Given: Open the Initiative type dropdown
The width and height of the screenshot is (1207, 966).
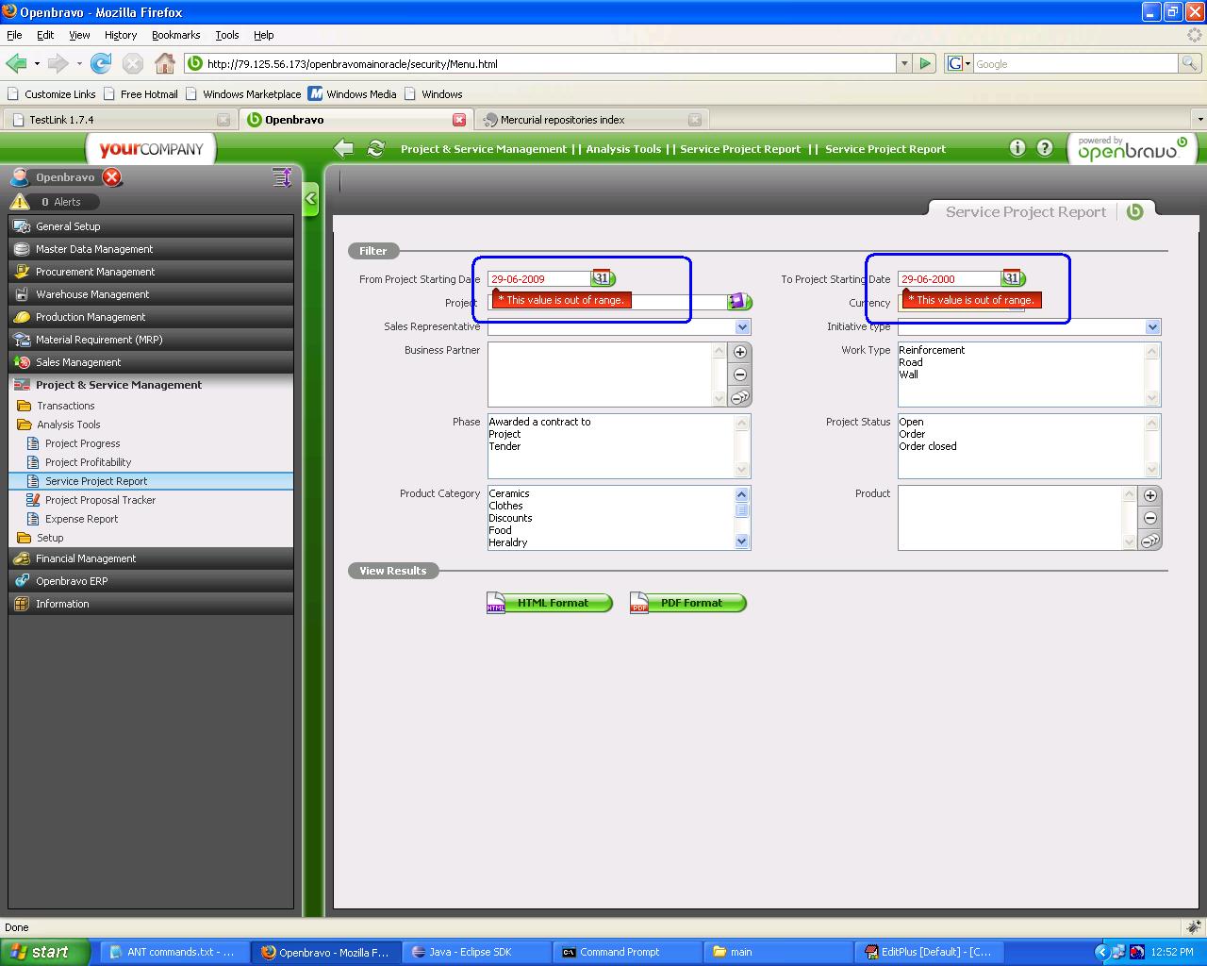Looking at the screenshot, I should pyautogui.click(x=1152, y=327).
